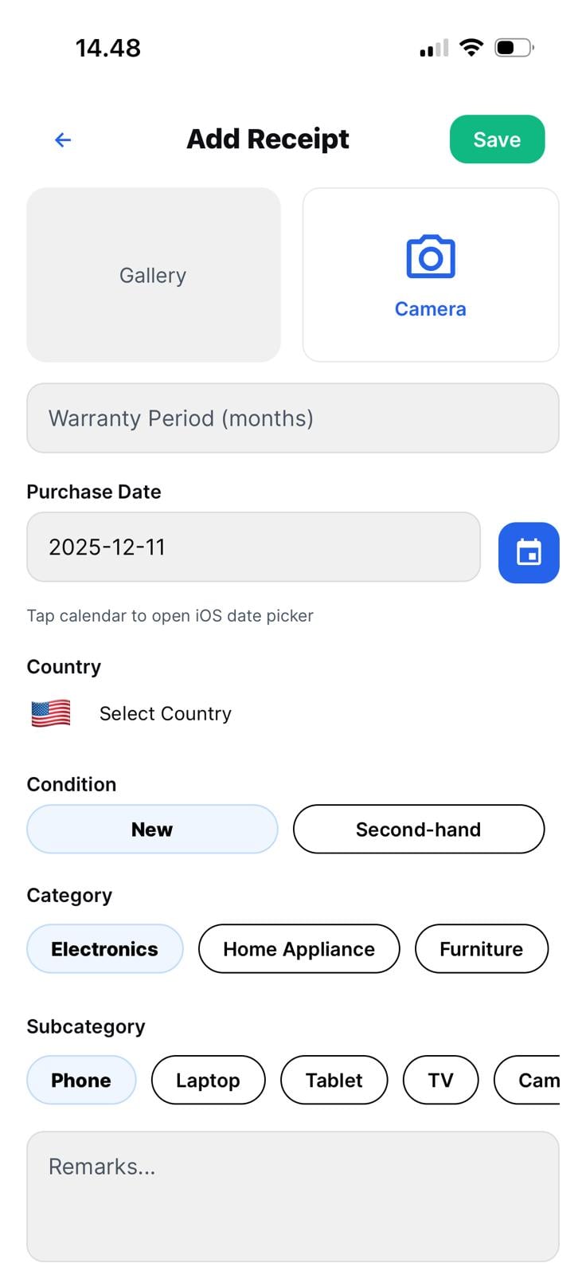Pick the TV subcategory chip
The image size is (586, 1275).
[x=440, y=1080]
